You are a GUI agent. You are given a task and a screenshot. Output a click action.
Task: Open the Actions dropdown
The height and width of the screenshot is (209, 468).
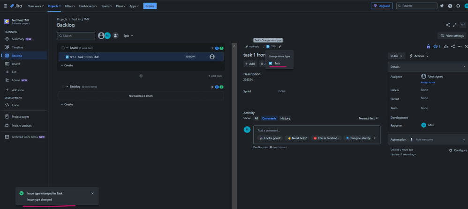[419, 56]
